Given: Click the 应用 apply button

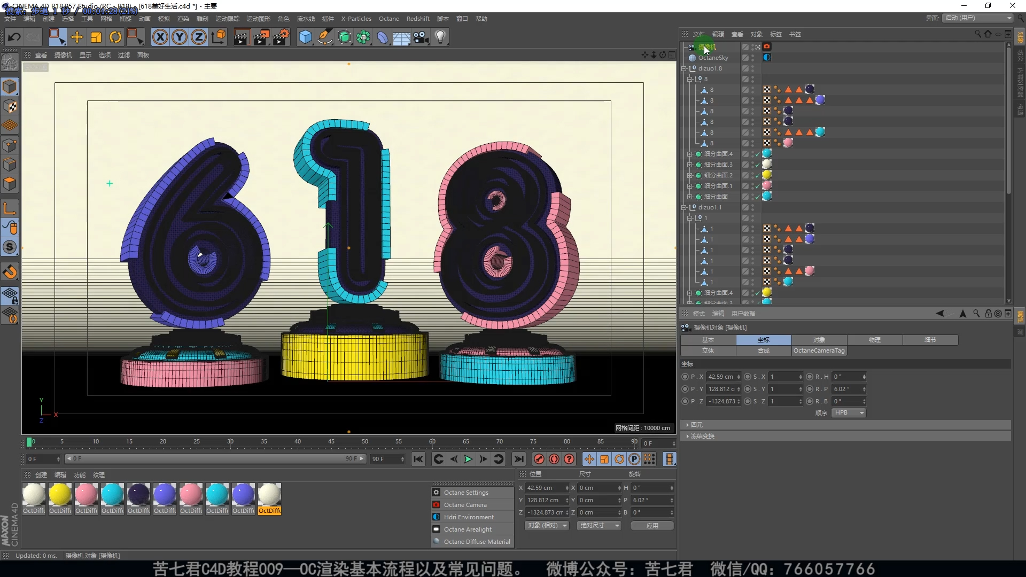Looking at the screenshot, I should pyautogui.click(x=652, y=526).
